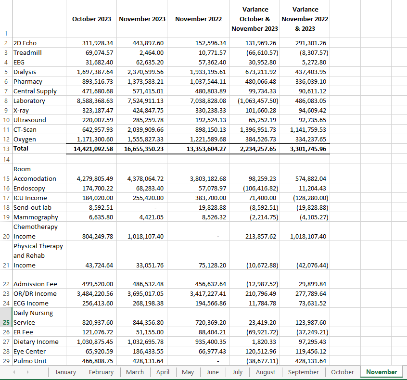
Task: Select Physical Therapy and Rehab Income cell
Action: (x=39, y=255)
